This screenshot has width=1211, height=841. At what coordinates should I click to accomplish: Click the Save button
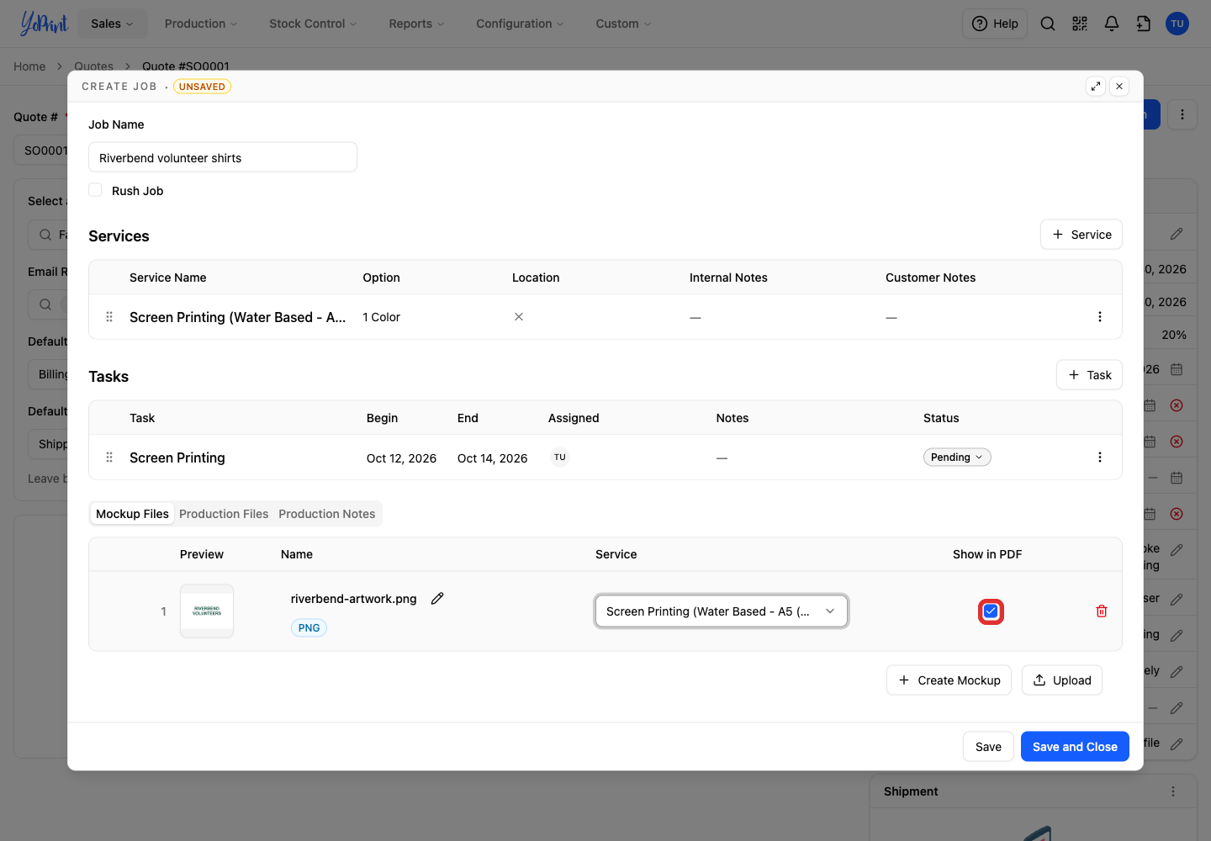[988, 747]
